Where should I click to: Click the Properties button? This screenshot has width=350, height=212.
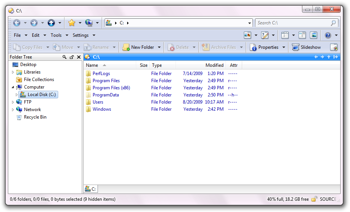[x=264, y=47]
